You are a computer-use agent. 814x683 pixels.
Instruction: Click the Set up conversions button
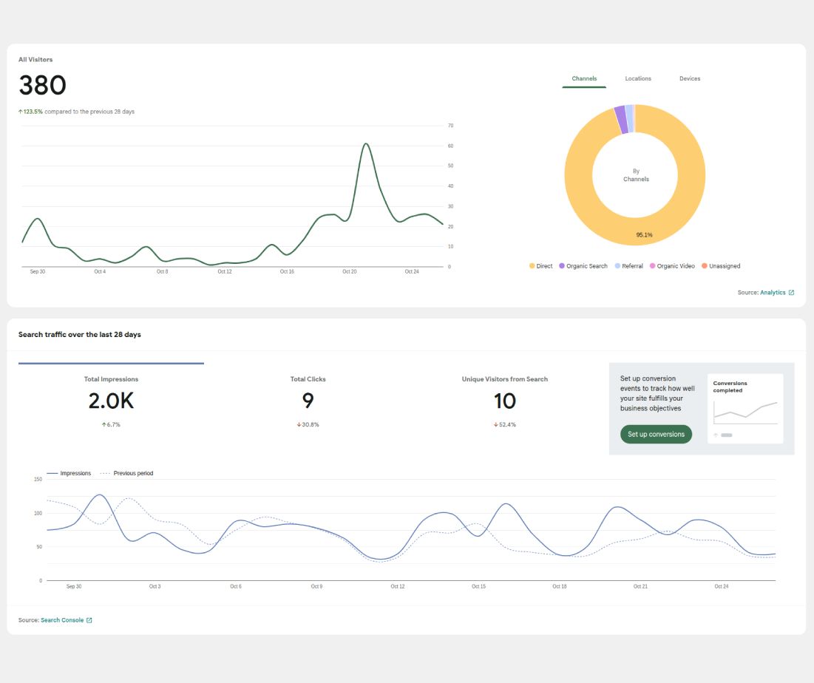tap(656, 434)
